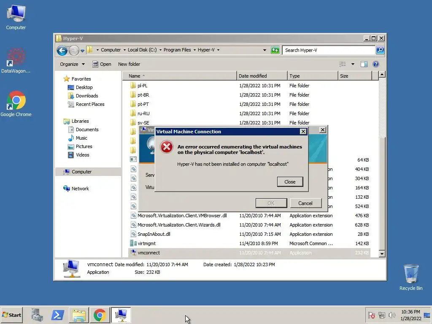The height and width of the screenshot is (324, 432).
Task: Select the SnapInAbout.dll file
Action: (x=249, y=234)
